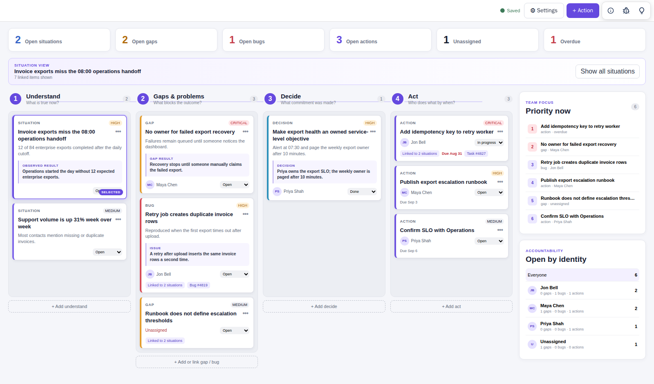This screenshot has height=384, width=654.
Task: Open the more menu on 'Retry job creates duplicate invoice rows' card
Action: click(246, 214)
